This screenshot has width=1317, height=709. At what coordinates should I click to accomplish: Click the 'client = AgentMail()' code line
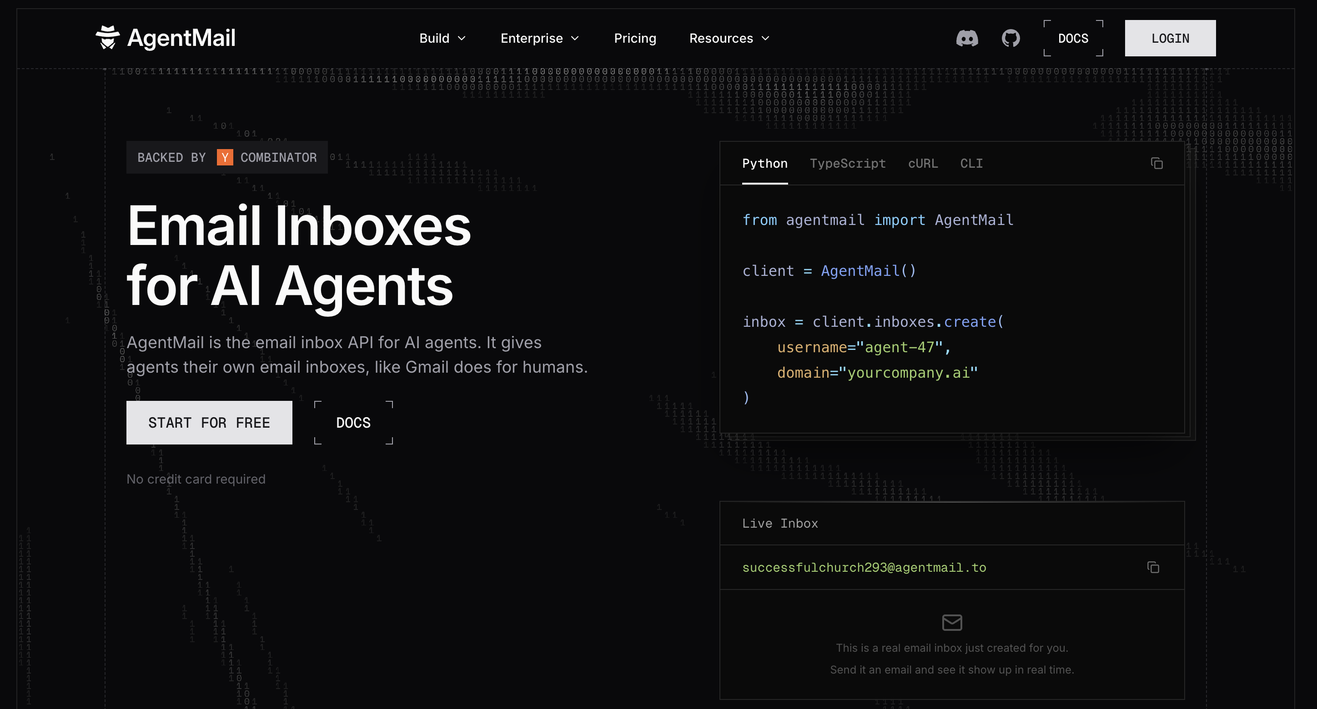(829, 271)
